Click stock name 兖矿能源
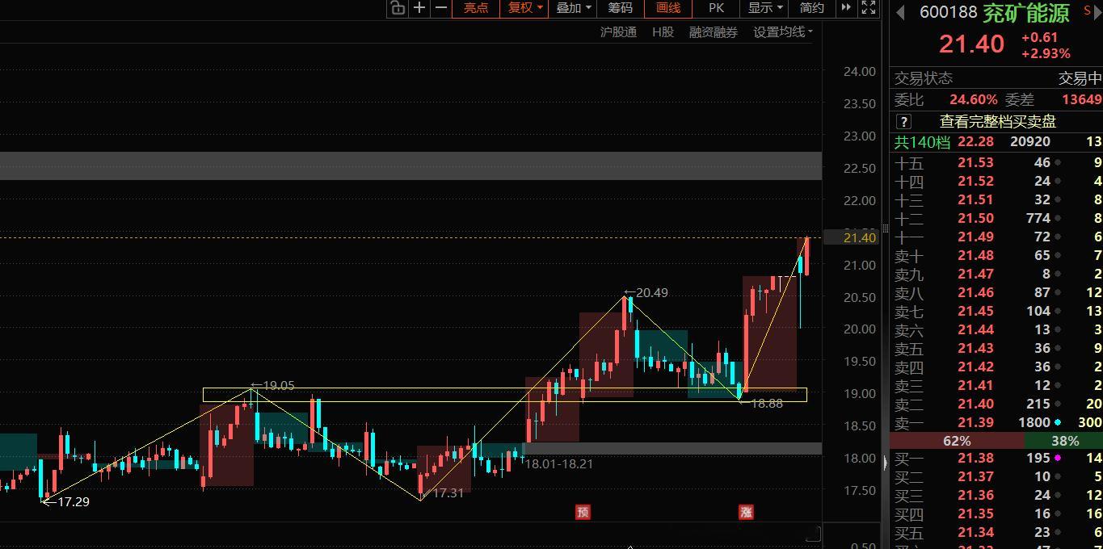The height and width of the screenshot is (549, 1103). (1026, 12)
